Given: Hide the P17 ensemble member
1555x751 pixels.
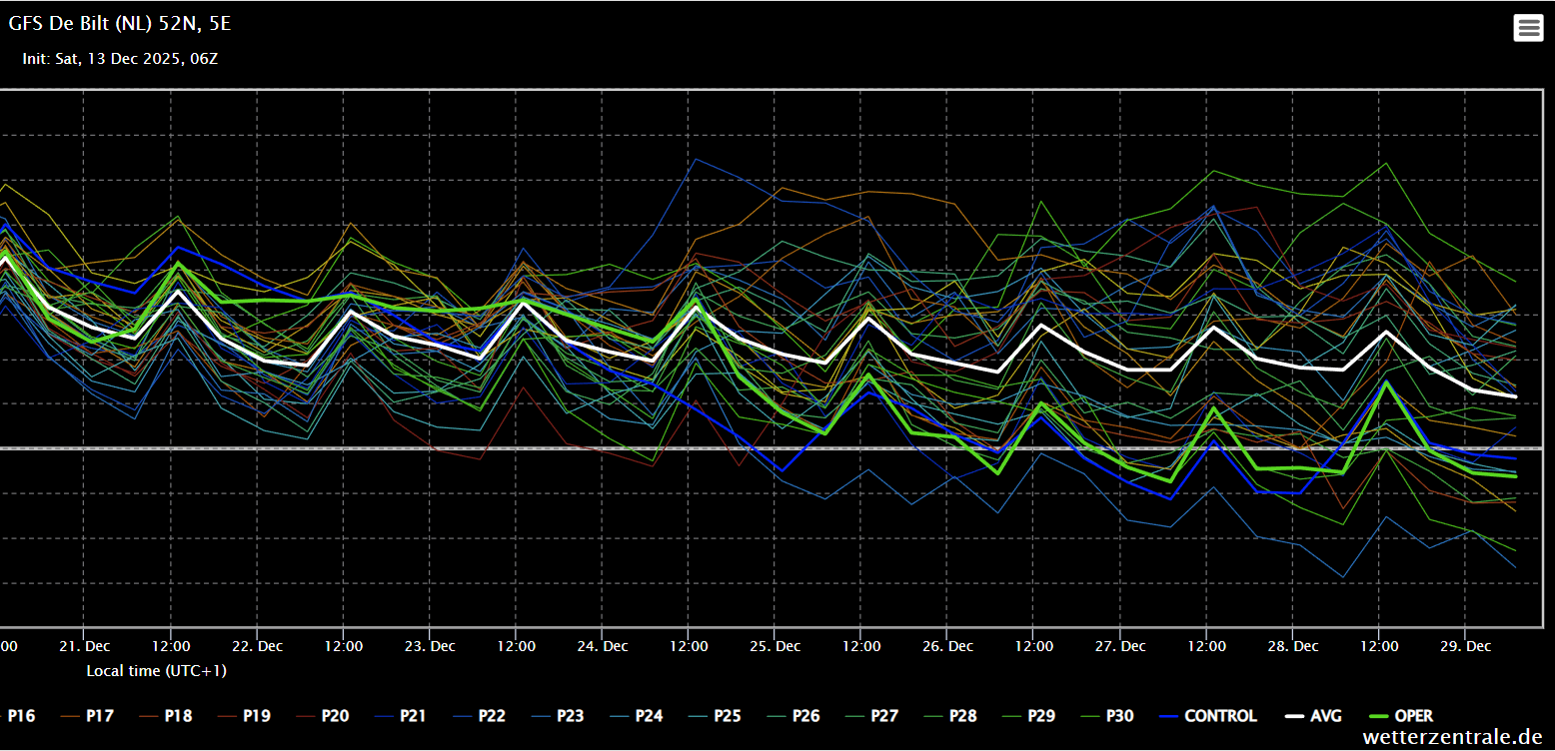Looking at the screenshot, I should point(87,716).
